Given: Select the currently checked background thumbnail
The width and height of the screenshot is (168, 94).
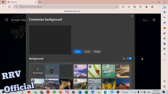Looking at the screenshot, I should [x=52, y=71].
